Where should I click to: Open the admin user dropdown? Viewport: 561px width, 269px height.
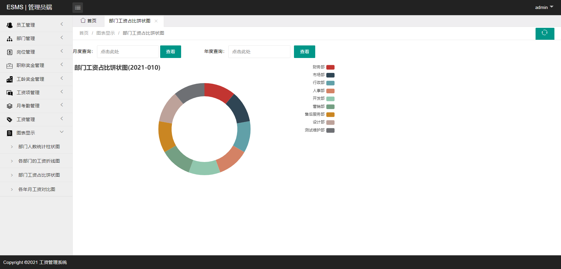pos(544,7)
